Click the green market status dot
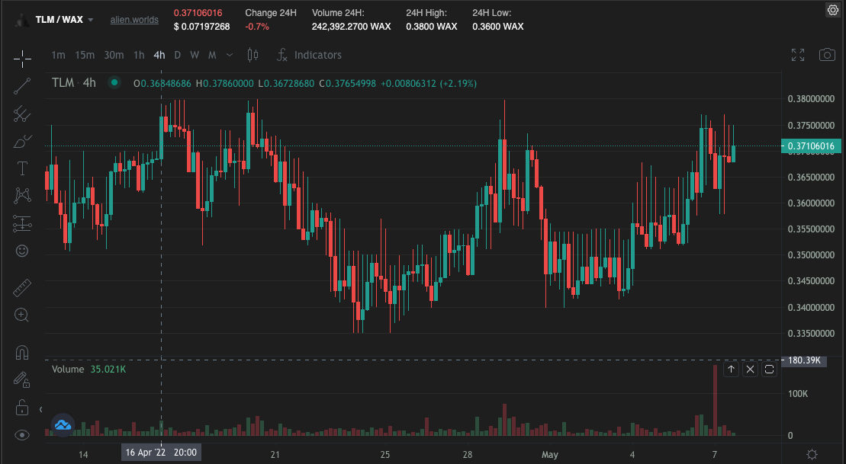The width and height of the screenshot is (846, 464). 114,83
